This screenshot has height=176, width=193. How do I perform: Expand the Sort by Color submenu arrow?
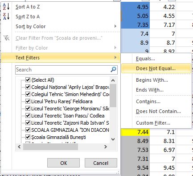pos(115,26)
